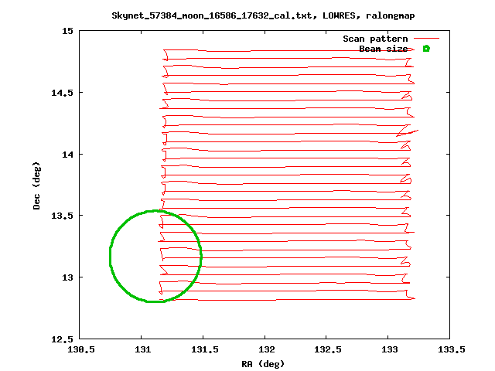Click the y-axis tick label 13
Viewport: 495px width, 371px height.
point(67,277)
